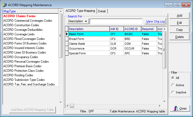Select ACORD Flood Coverages Codes

click(30, 39)
